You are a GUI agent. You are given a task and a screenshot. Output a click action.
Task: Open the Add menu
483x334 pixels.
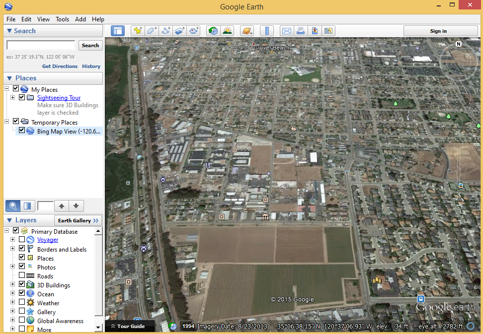point(80,19)
